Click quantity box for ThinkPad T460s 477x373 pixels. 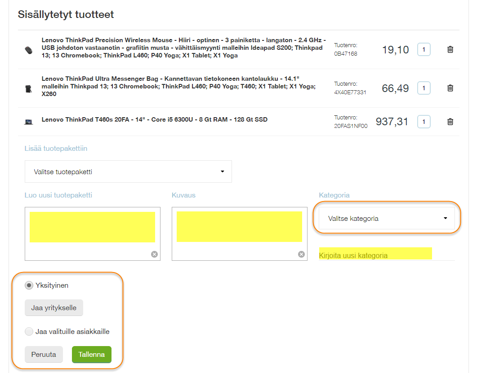424,121
